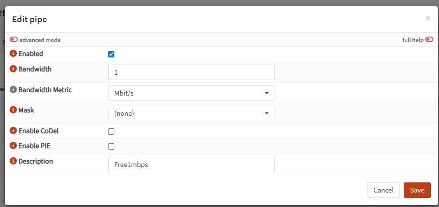Expand the Mask (none) dropdown
The image size is (439, 207).
(x=192, y=113)
